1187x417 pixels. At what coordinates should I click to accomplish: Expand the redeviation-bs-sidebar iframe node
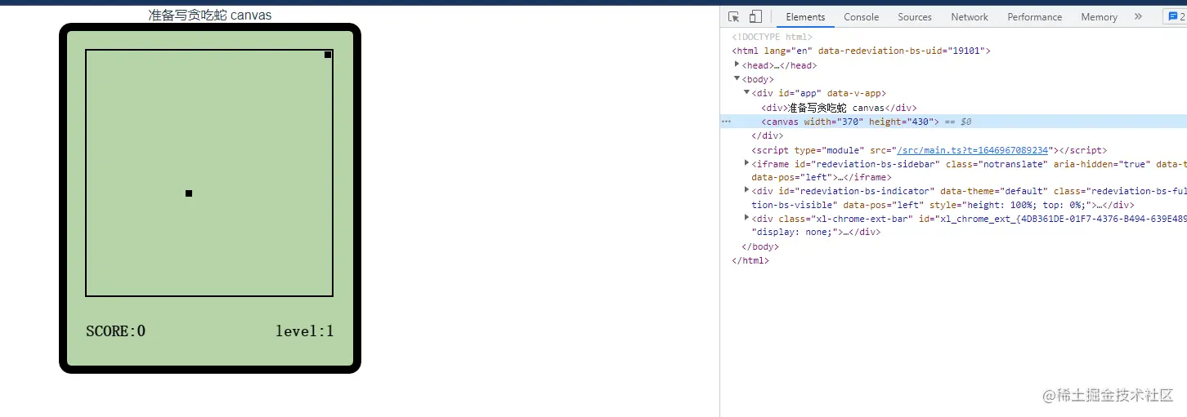tap(747, 163)
